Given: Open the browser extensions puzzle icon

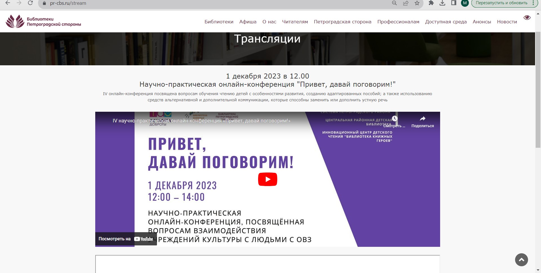Looking at the screenshot, I should coord(431,3).
